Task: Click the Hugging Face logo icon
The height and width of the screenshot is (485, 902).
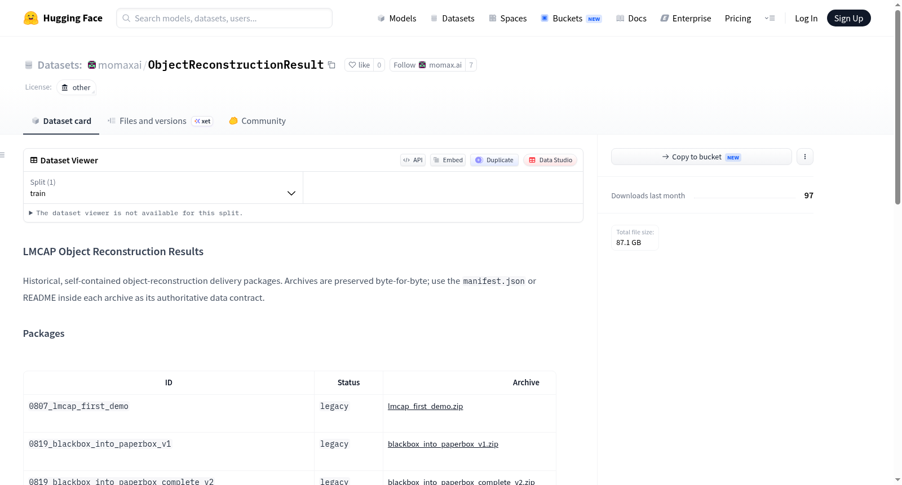Action: click(31, 18)
